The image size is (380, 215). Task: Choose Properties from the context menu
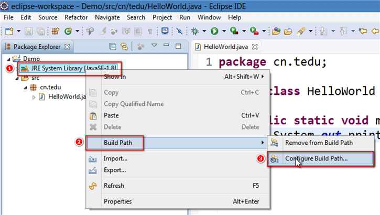click(x=178, y=201)
